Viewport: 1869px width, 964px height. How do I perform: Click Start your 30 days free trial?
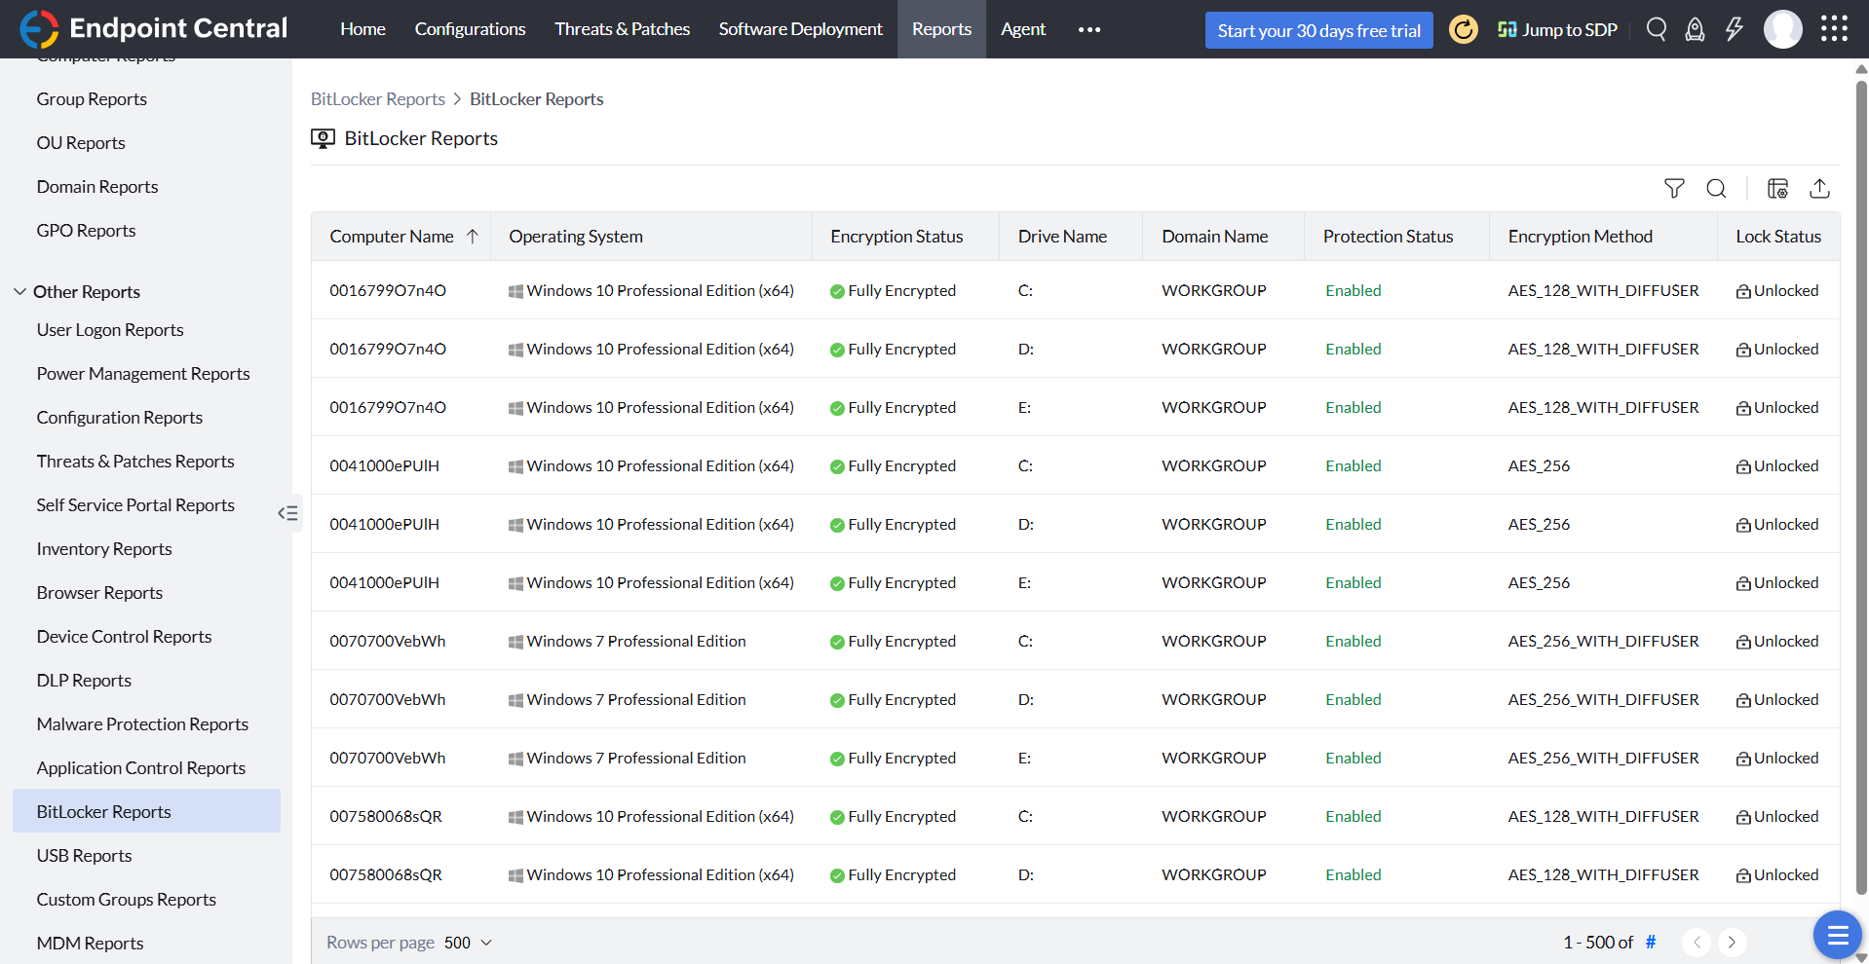pos(1317,29)
